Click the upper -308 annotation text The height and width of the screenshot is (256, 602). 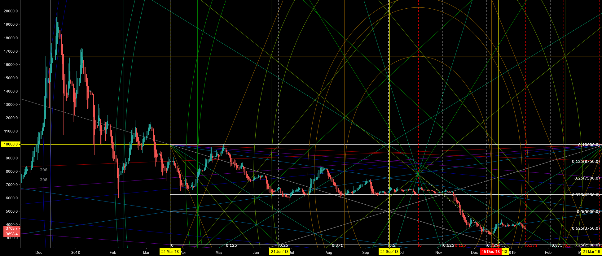tap(43, 170)
